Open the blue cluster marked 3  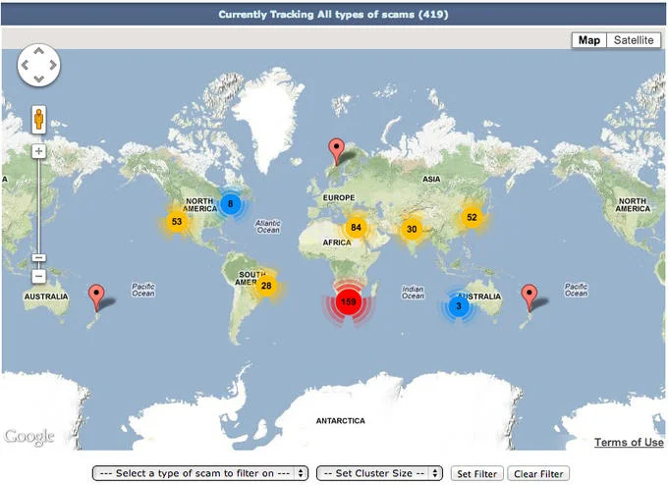point(459,305)
